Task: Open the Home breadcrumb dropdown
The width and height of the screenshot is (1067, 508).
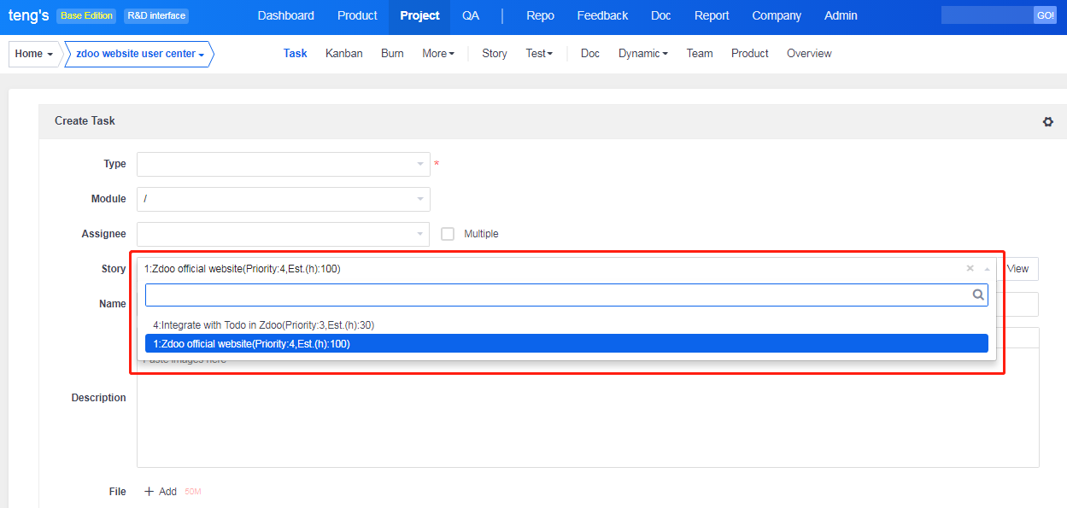Action: 34,54
